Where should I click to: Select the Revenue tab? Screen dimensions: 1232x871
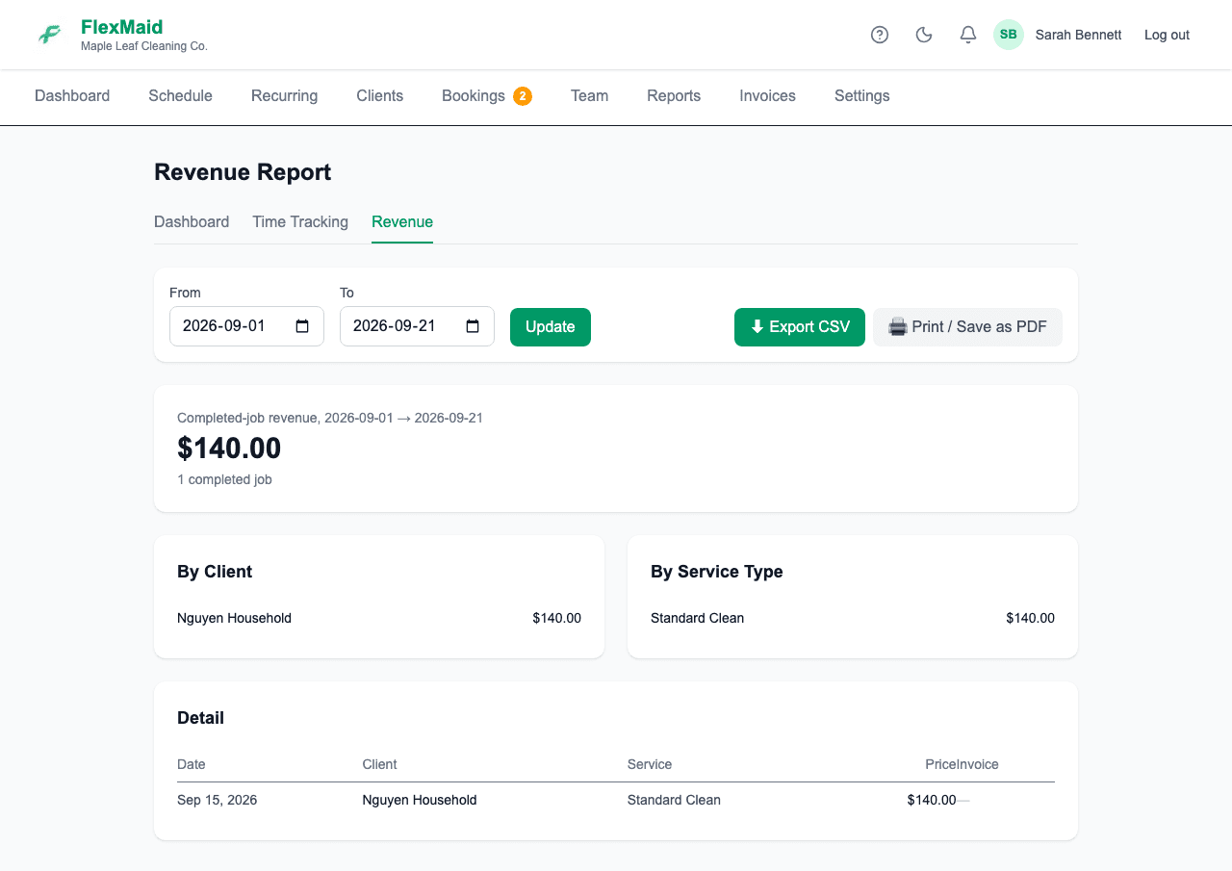pos(402,222)
